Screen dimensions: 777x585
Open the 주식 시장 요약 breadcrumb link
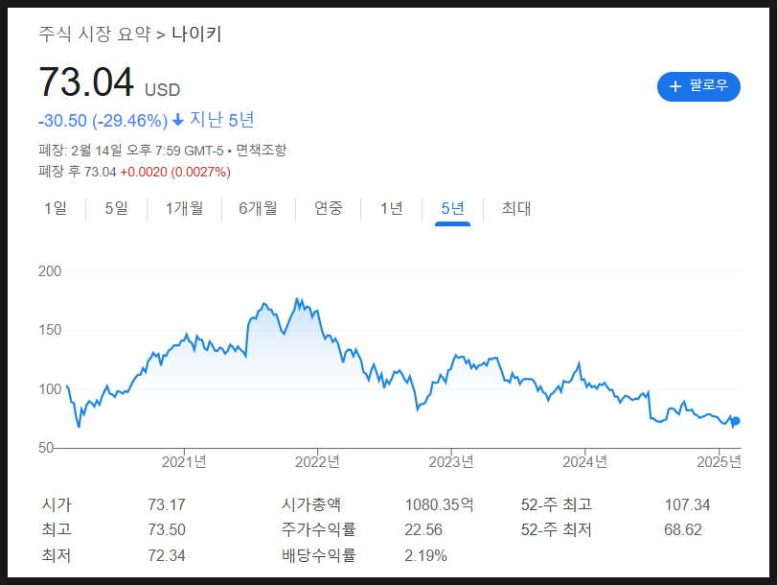[95, 35]
